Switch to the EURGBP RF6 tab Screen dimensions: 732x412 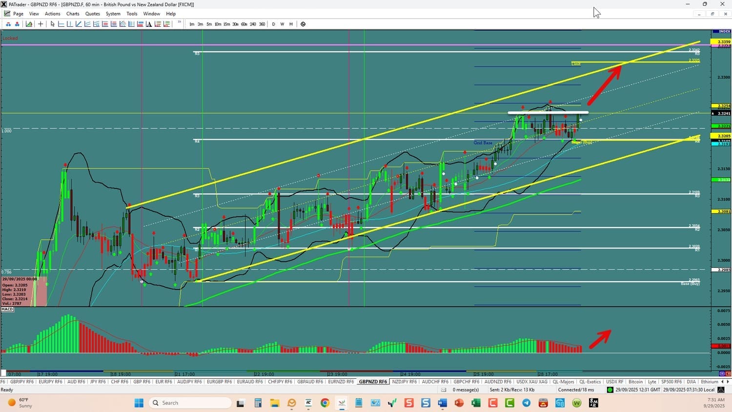(x=220, y=382)
